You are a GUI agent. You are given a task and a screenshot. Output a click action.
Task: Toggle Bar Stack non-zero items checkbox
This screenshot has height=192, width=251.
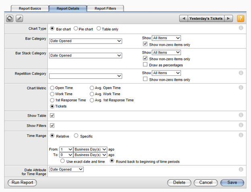pos(145,58)
